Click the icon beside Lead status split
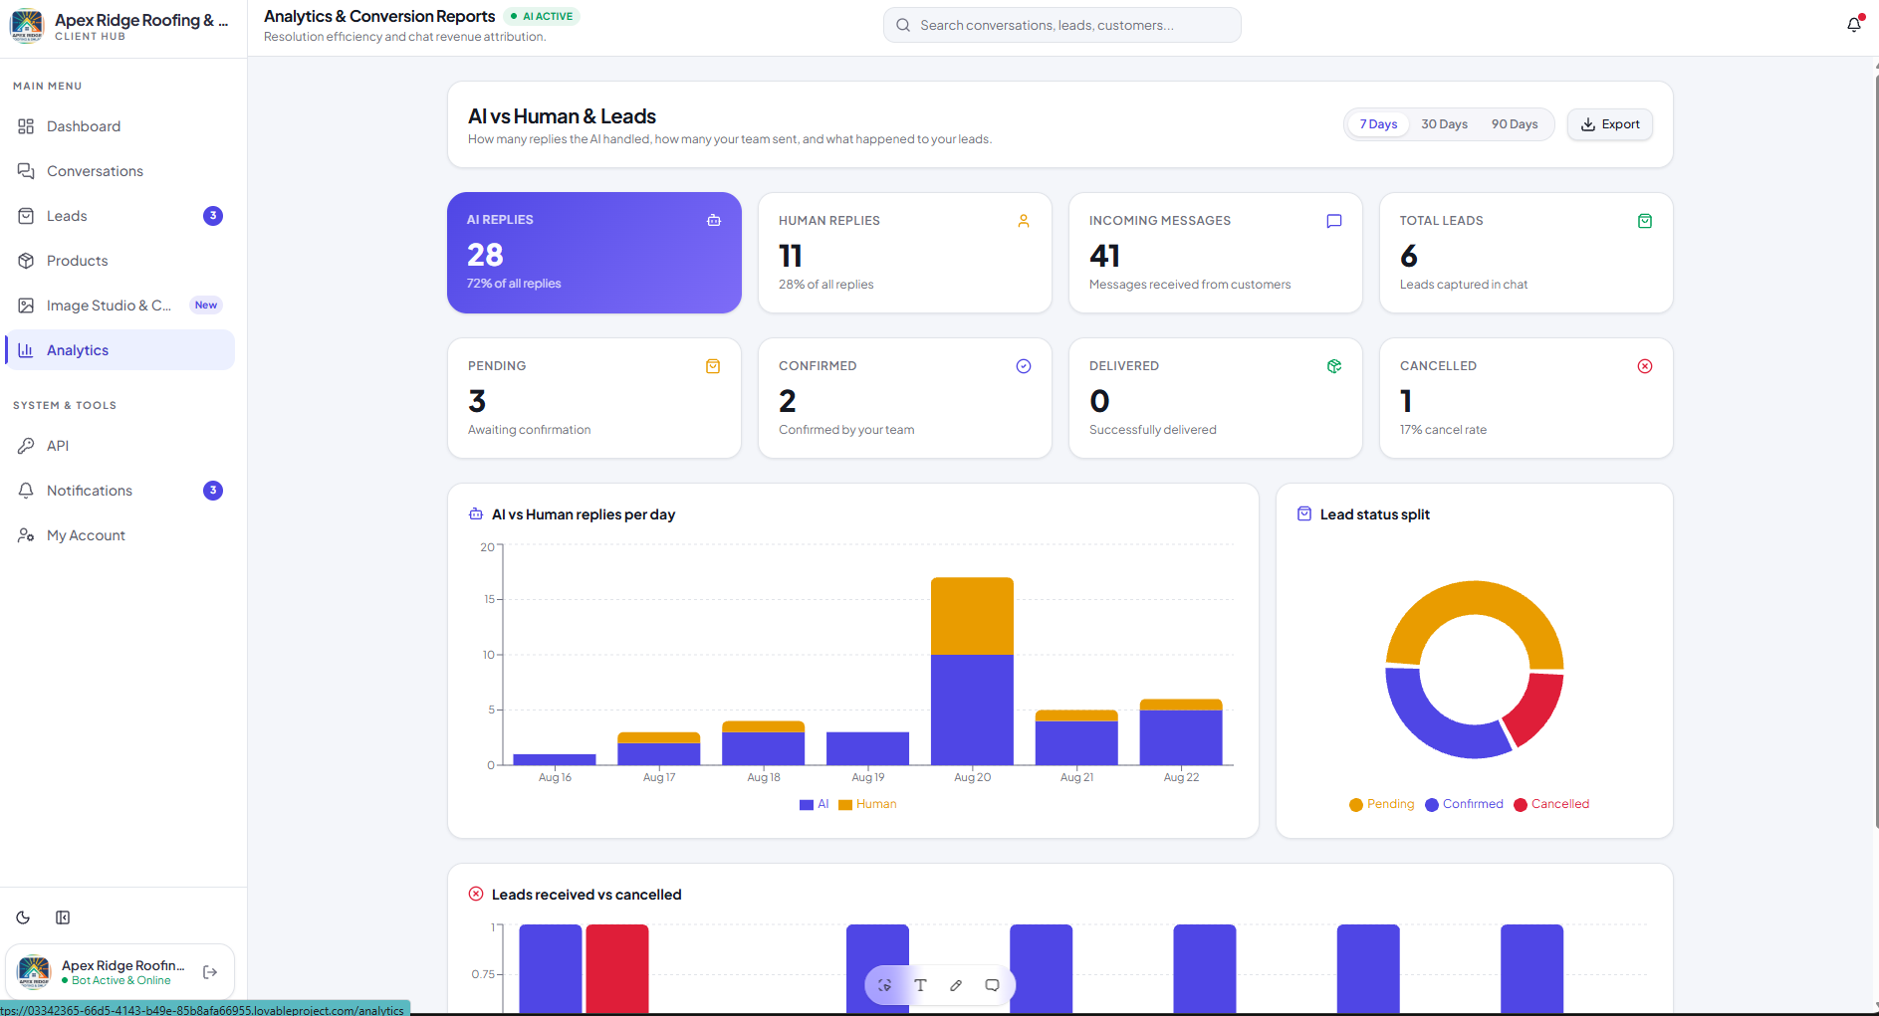The image size is (1879, 1016). point(1304,513)
